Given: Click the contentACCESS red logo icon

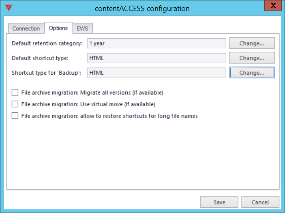Looking at the screenshot, I should pyautogui.click(x=9, y=8).
